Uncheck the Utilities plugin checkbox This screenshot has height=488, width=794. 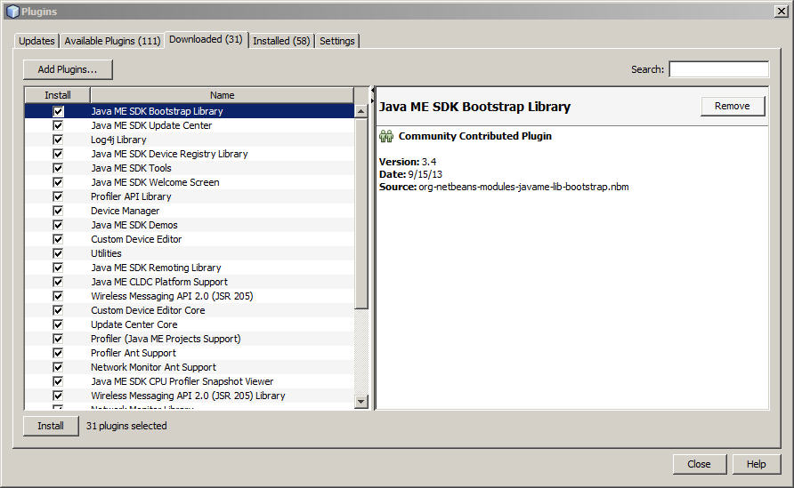coord(58,253)
